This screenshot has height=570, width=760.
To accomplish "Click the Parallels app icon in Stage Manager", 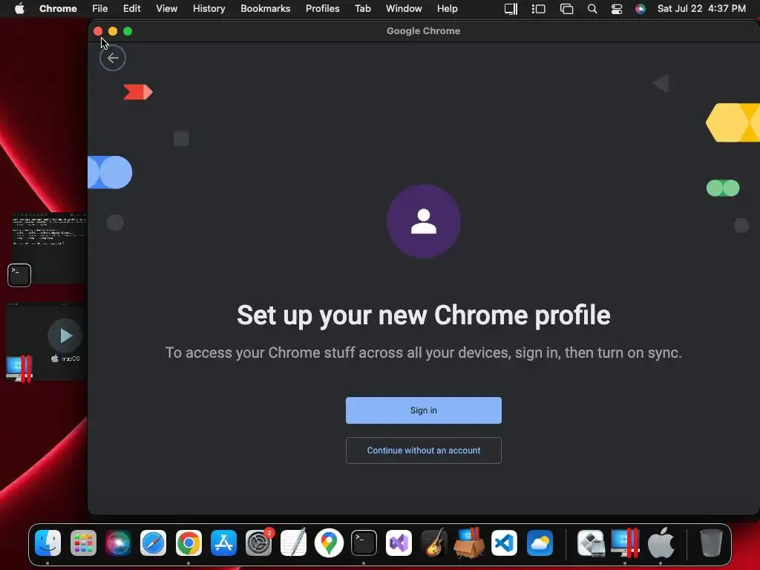I will 19,368.
